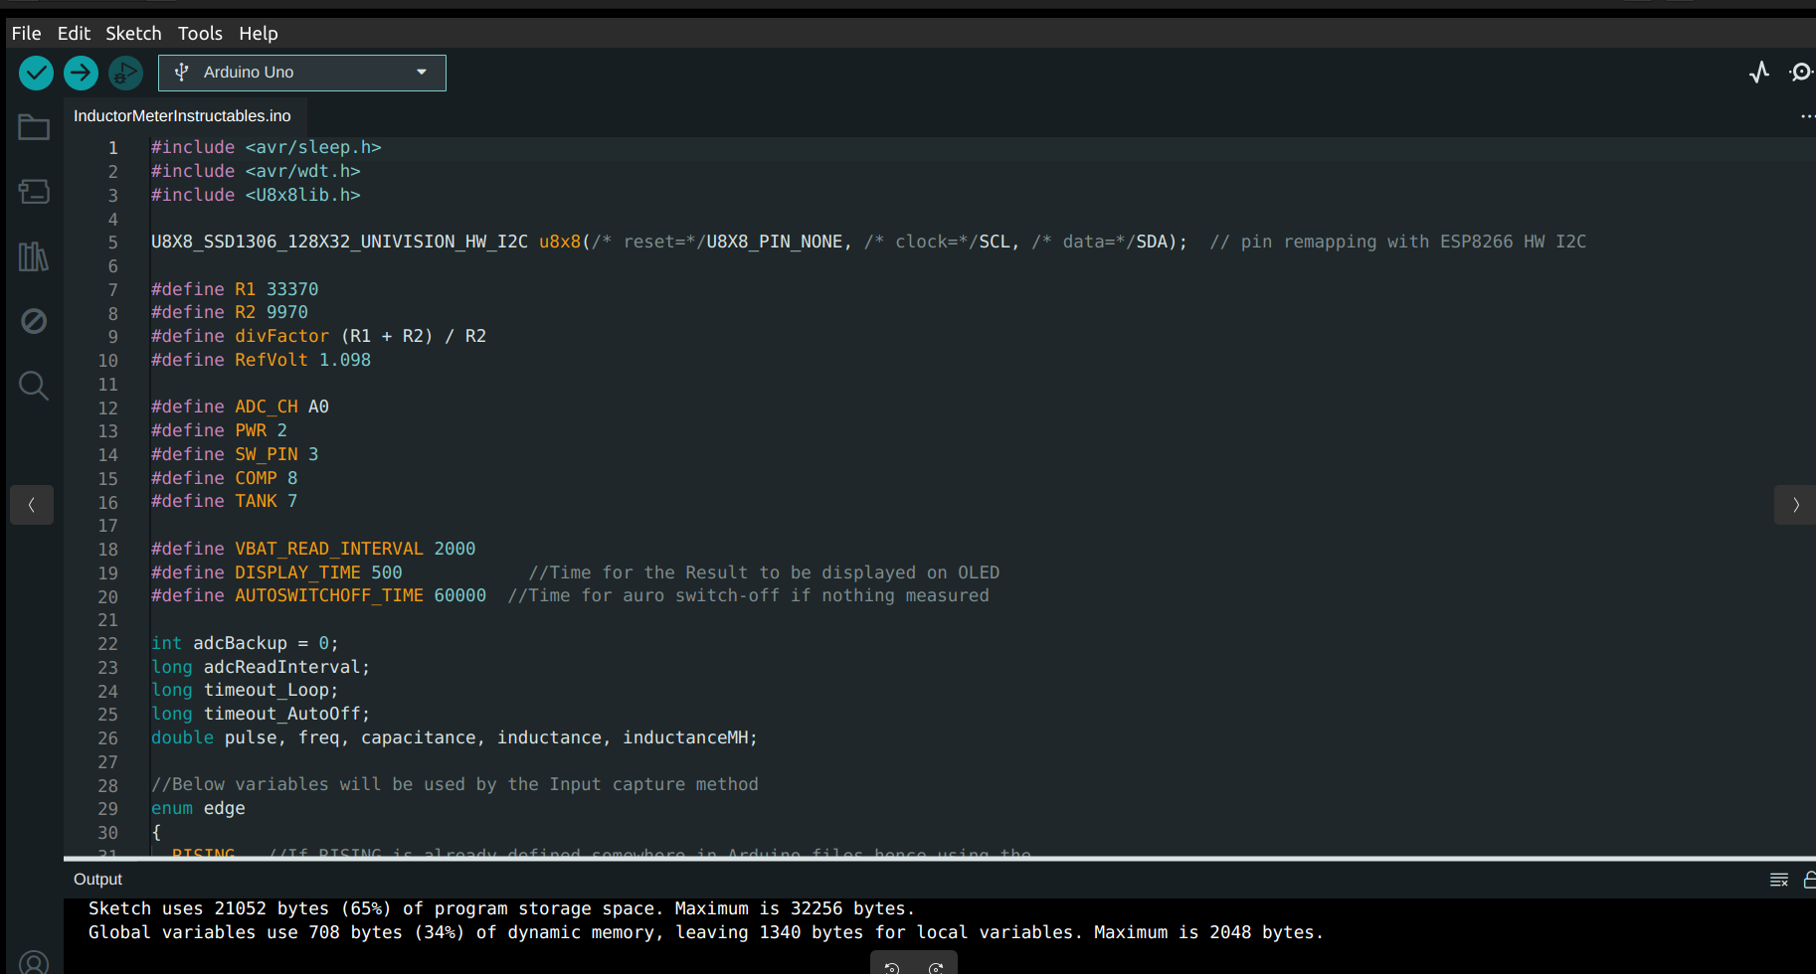Open the Debug sidebar panel

pos(34,321)
